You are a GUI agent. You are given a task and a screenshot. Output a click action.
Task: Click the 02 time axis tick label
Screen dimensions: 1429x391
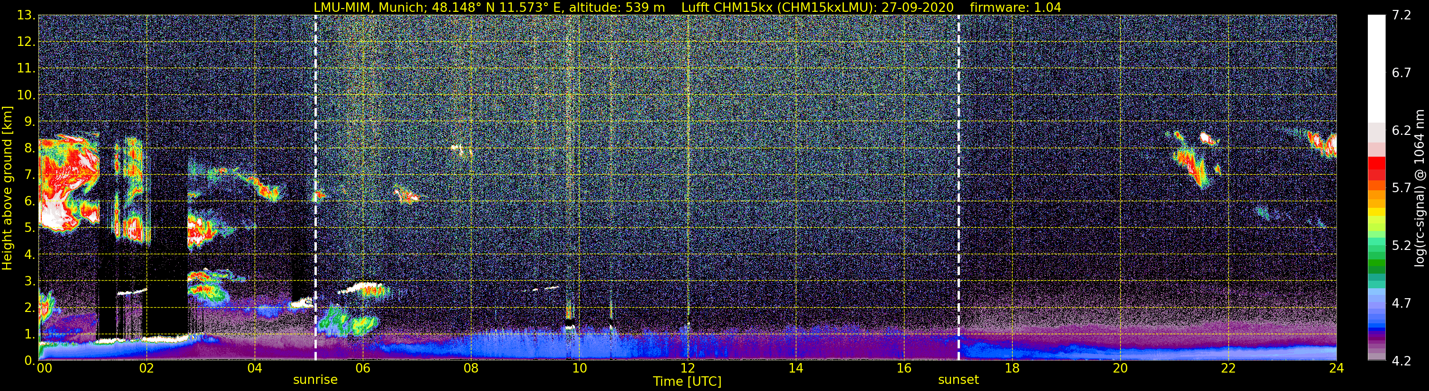pyautogui.click(x=147, y=368)
